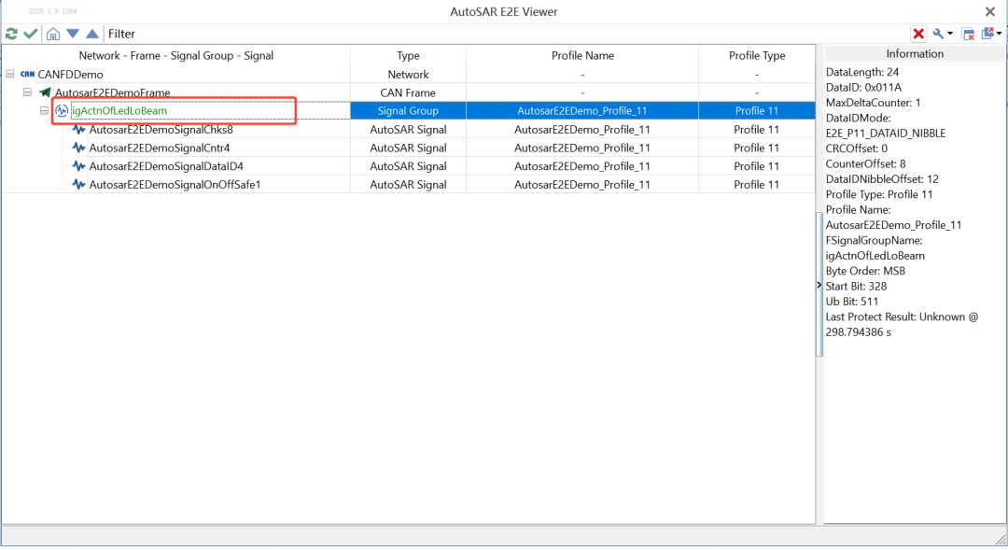The width and height of the screenshot is (1008, 550).
Task: Click the Type column header
Action: click(408, 55)
